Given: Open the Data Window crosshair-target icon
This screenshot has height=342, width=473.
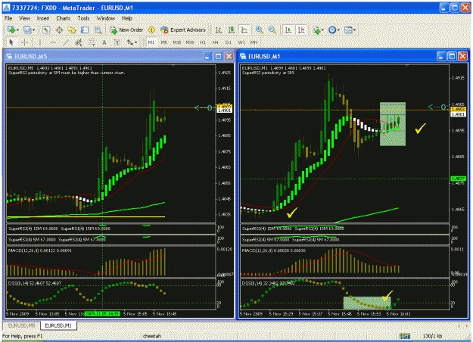Looking at the screenshot, I should click(x=60, y=30).
